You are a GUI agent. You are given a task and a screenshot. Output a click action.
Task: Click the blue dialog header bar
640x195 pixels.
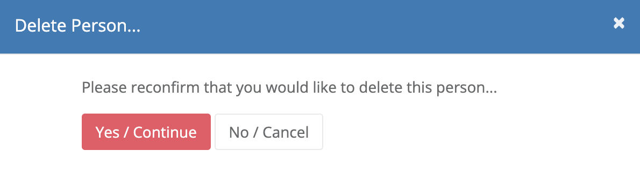coord(320,26)
